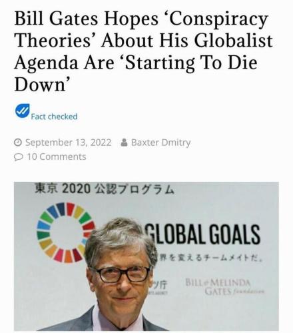Click the colorful Global Goals wheel logo
The image size is (293, 333).
pos(66,232)
